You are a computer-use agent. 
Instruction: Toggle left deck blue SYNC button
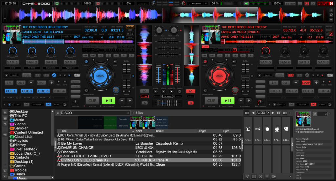(116, 90)
